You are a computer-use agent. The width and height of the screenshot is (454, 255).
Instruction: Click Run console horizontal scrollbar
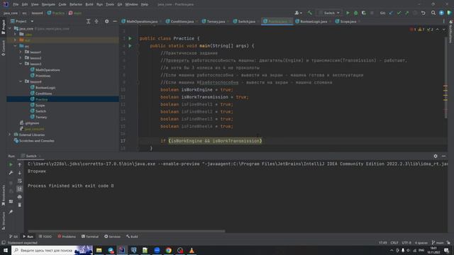click(x=126, y=231)
